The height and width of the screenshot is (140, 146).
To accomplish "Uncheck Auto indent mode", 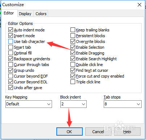I will [10, 30].
